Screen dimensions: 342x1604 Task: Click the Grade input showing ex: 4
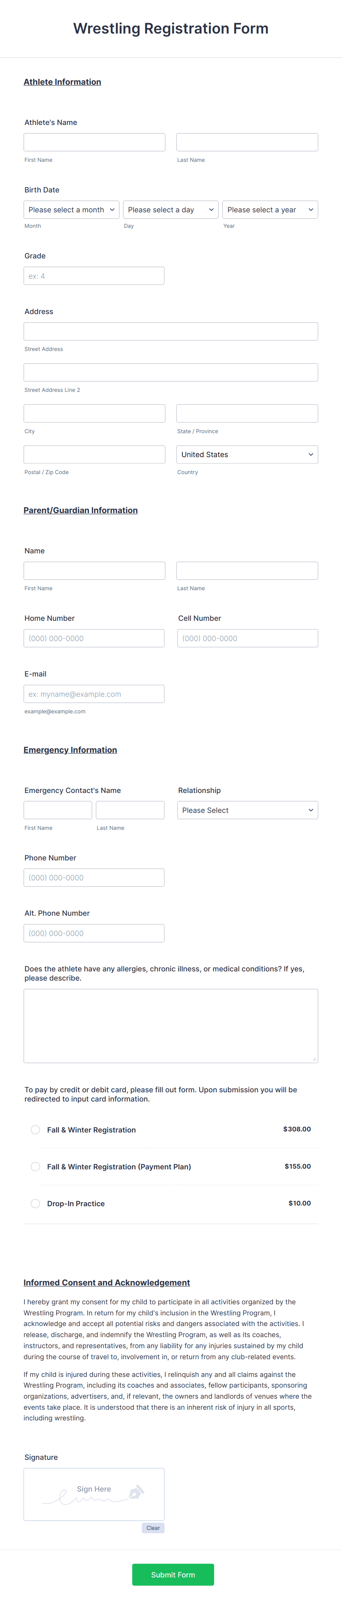(94, 275)
